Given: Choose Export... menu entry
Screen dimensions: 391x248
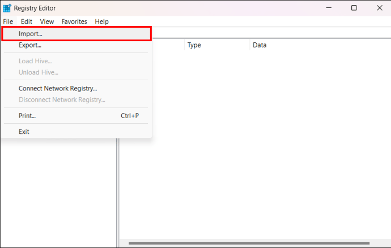Looking at the screenshot, I should [76, 45].
